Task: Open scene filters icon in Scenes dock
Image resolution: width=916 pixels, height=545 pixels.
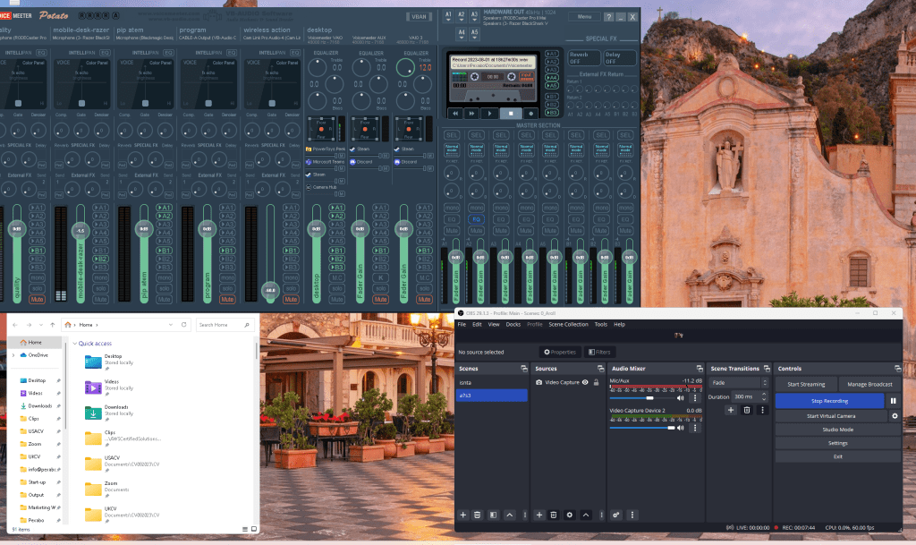Action: tap(493, 515)
